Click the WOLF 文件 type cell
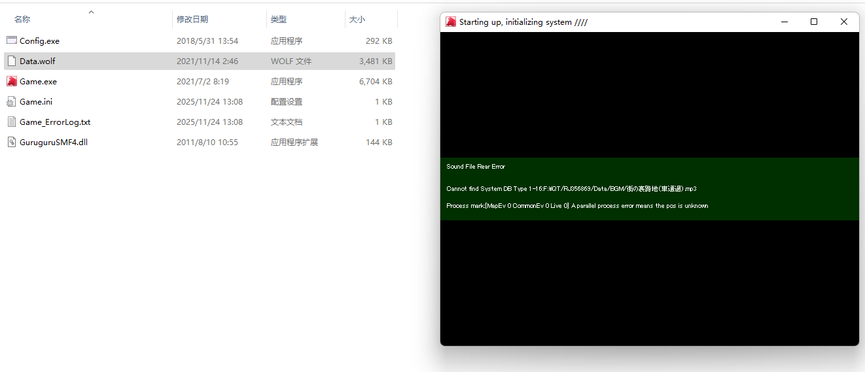This screenshot has width=865, height=372. pyautogui.click(x=291, y=61)
